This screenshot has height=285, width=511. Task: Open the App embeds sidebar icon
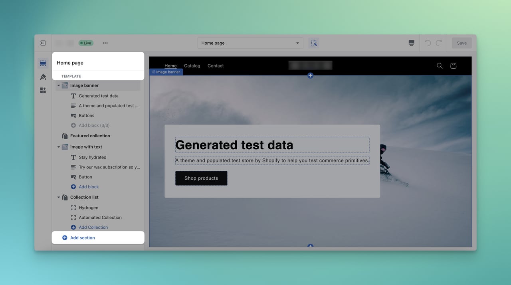(x=43, y=90)
